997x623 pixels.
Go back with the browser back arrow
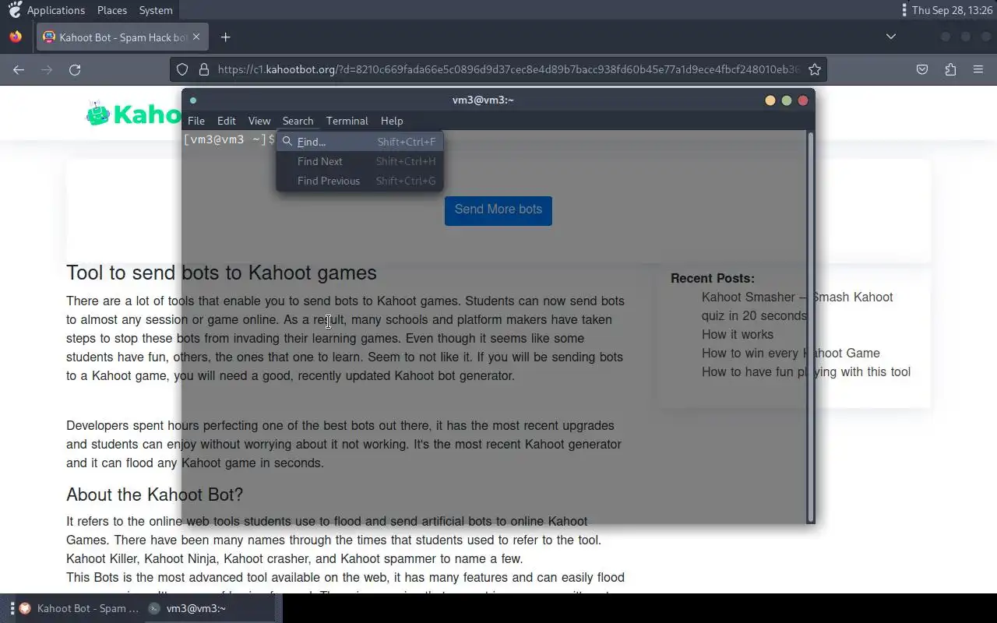[19, 69]
